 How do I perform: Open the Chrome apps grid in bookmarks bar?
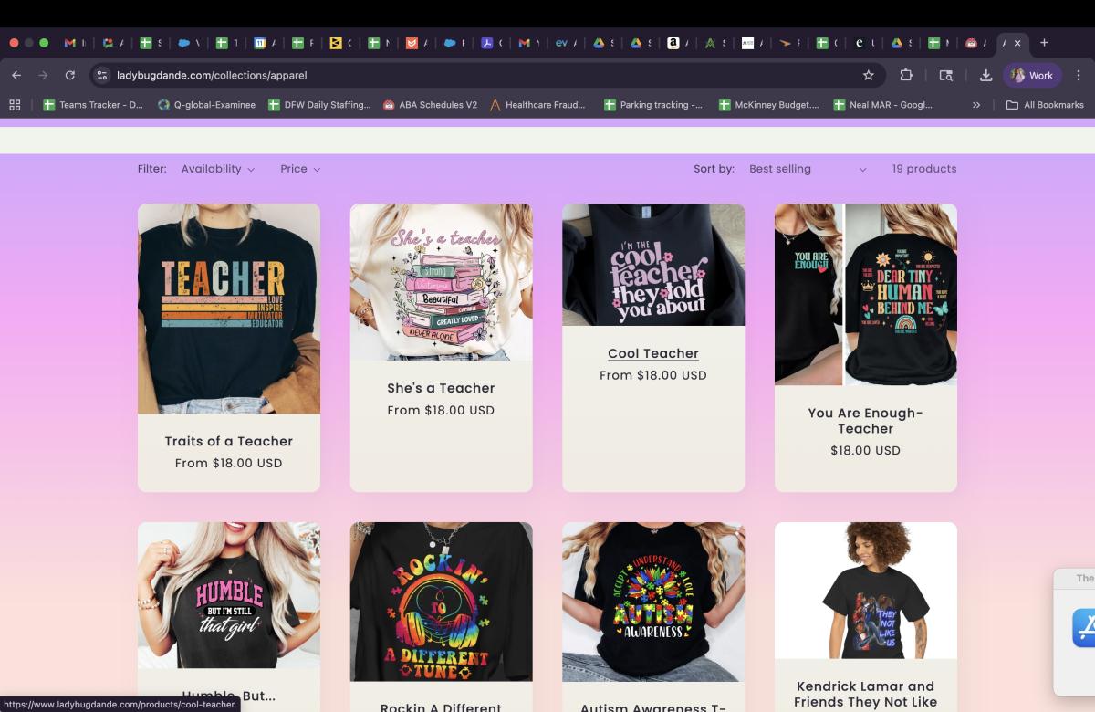pyautogui.click(x=15, y=105)
